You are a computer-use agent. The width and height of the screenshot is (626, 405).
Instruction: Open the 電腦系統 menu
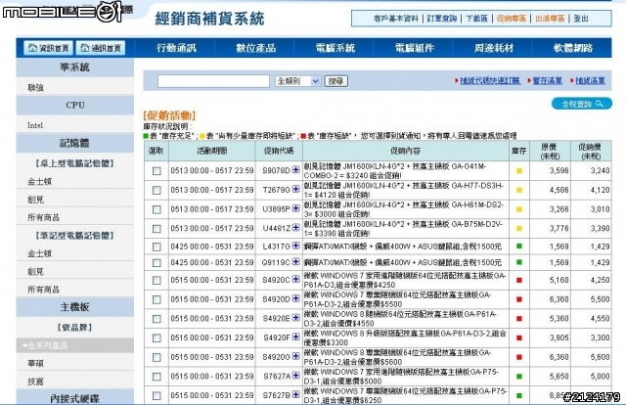335,48
